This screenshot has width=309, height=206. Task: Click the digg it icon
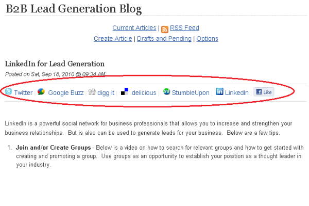92,92
